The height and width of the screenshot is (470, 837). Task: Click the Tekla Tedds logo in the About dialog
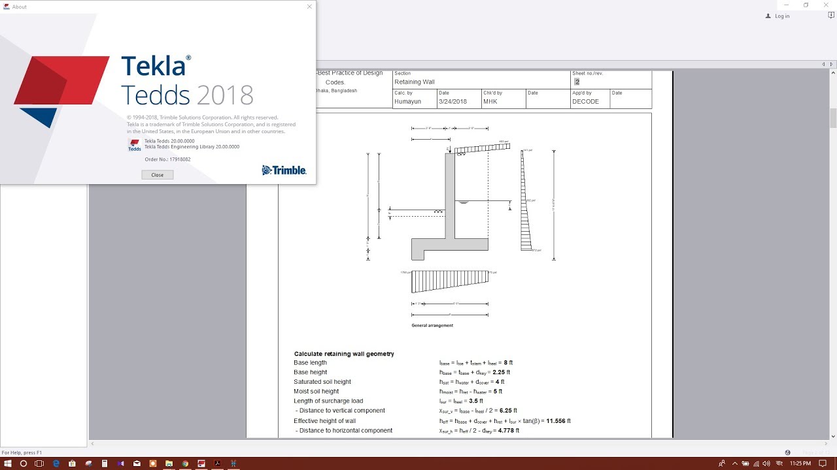[134, 144]
